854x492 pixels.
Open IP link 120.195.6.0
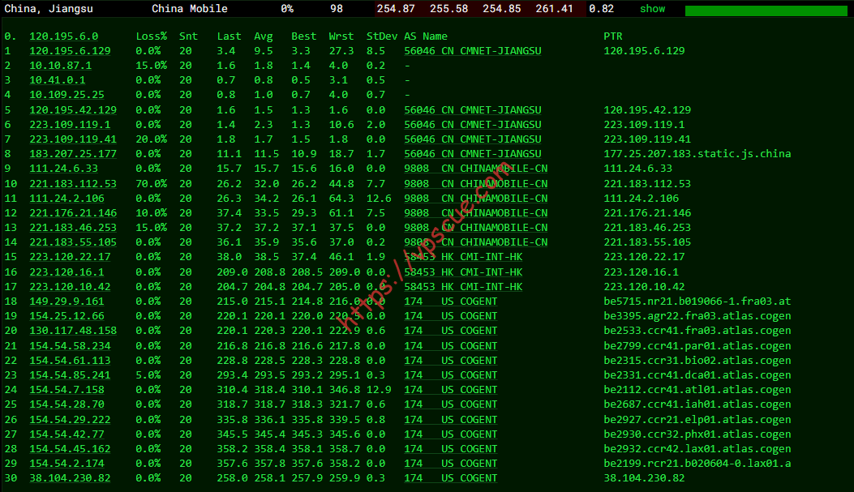[64, 36]
